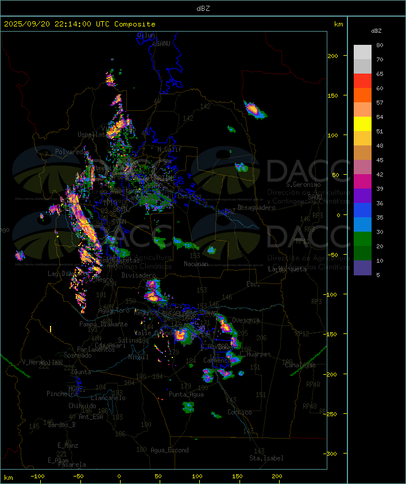Select the Cochico label
The image size is (406, 484).
239,412
